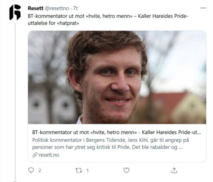Click the chain link icon beside resett.no
Viewport: 213px width, 182px height.
(x=35, y=155)
